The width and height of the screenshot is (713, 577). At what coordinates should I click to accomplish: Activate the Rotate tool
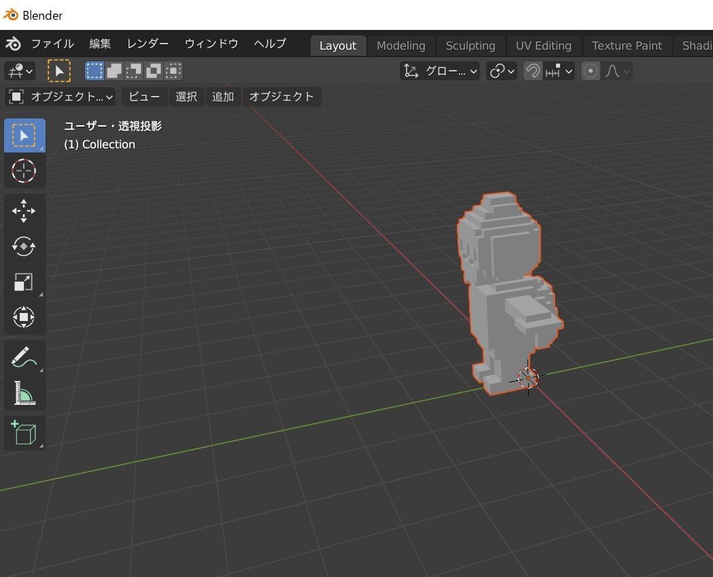coord(24,246)
